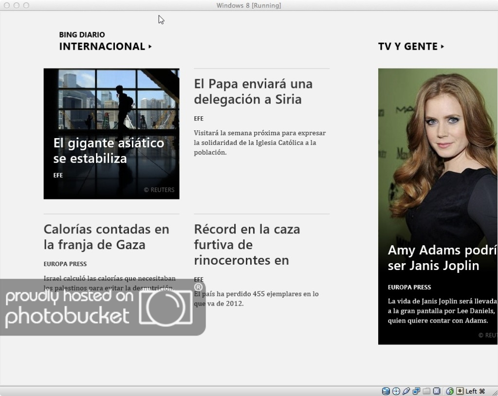Click the keyboard capture arrow icon
This screenshot has height=396, width=498.
click(x=460, y=391)
